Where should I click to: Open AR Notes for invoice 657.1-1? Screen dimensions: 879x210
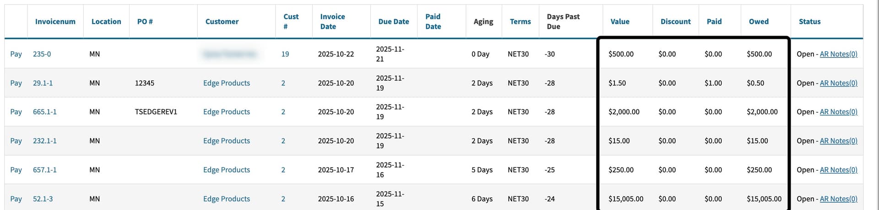click(x=838, y=170)
